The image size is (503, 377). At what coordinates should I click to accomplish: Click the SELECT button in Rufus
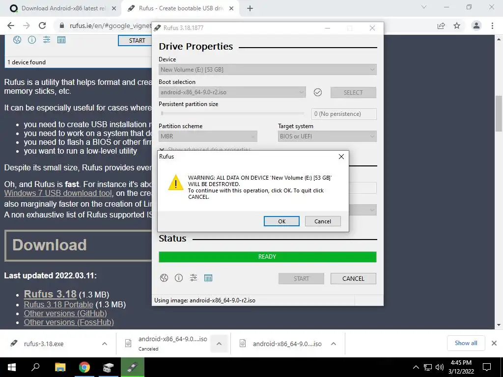tap(353, 92)
